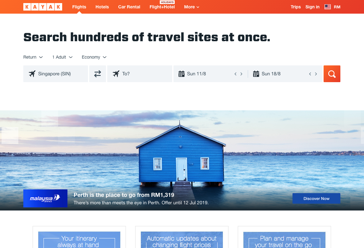Click the To? destination input field
Screen dimensions: 364x248
pos(140,74)
